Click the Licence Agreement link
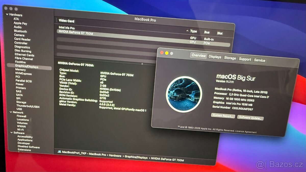This screenshot has width=306, height=172. [246, 131]
